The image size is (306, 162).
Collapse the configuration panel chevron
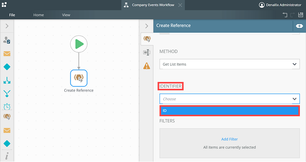pyautogui.click(x=147, y=26)
